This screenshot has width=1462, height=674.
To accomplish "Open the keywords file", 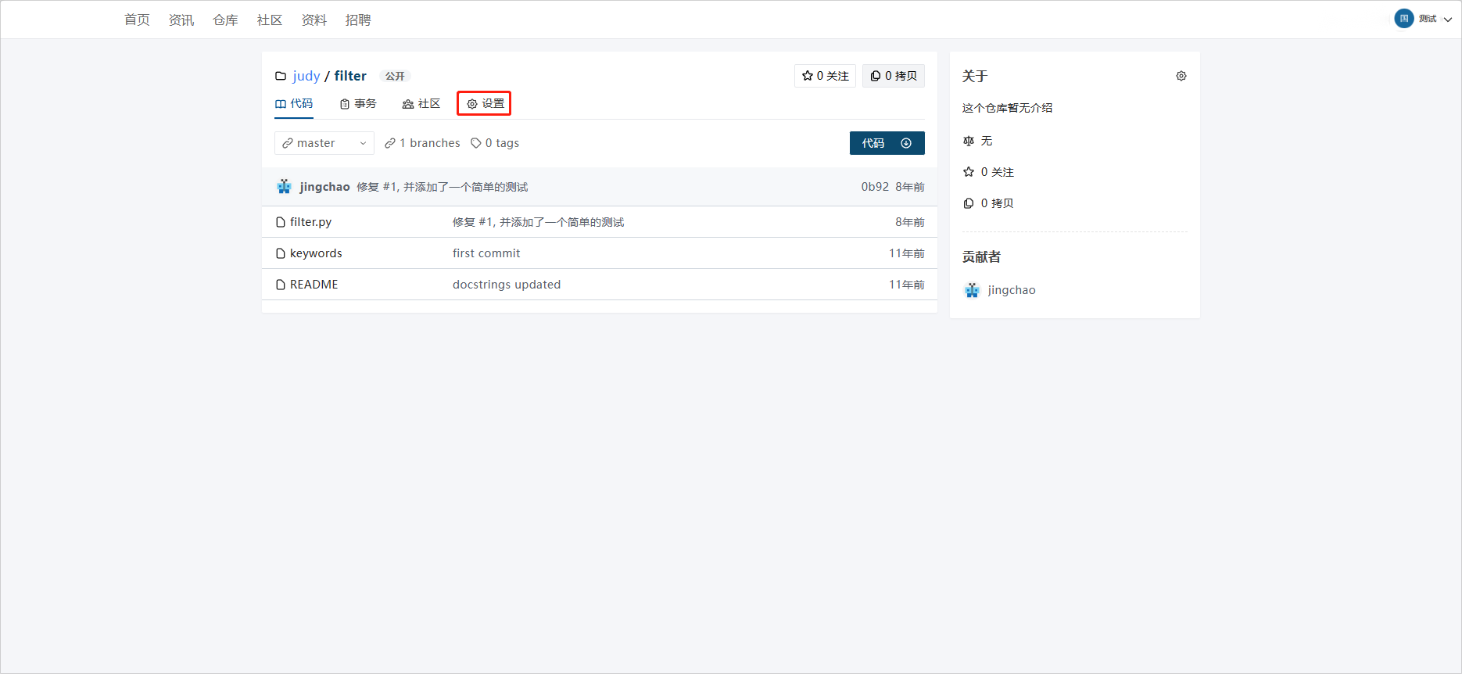I will point(316,253).
